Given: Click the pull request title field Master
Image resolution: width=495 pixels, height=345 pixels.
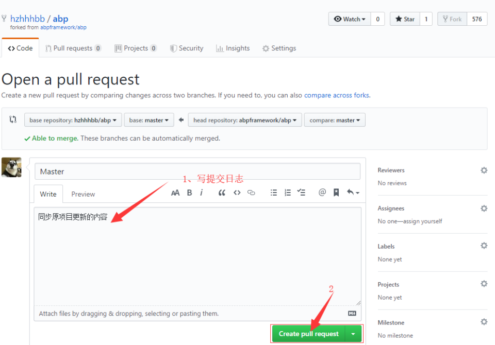Looking at the screenshot, I should [197, 171].
